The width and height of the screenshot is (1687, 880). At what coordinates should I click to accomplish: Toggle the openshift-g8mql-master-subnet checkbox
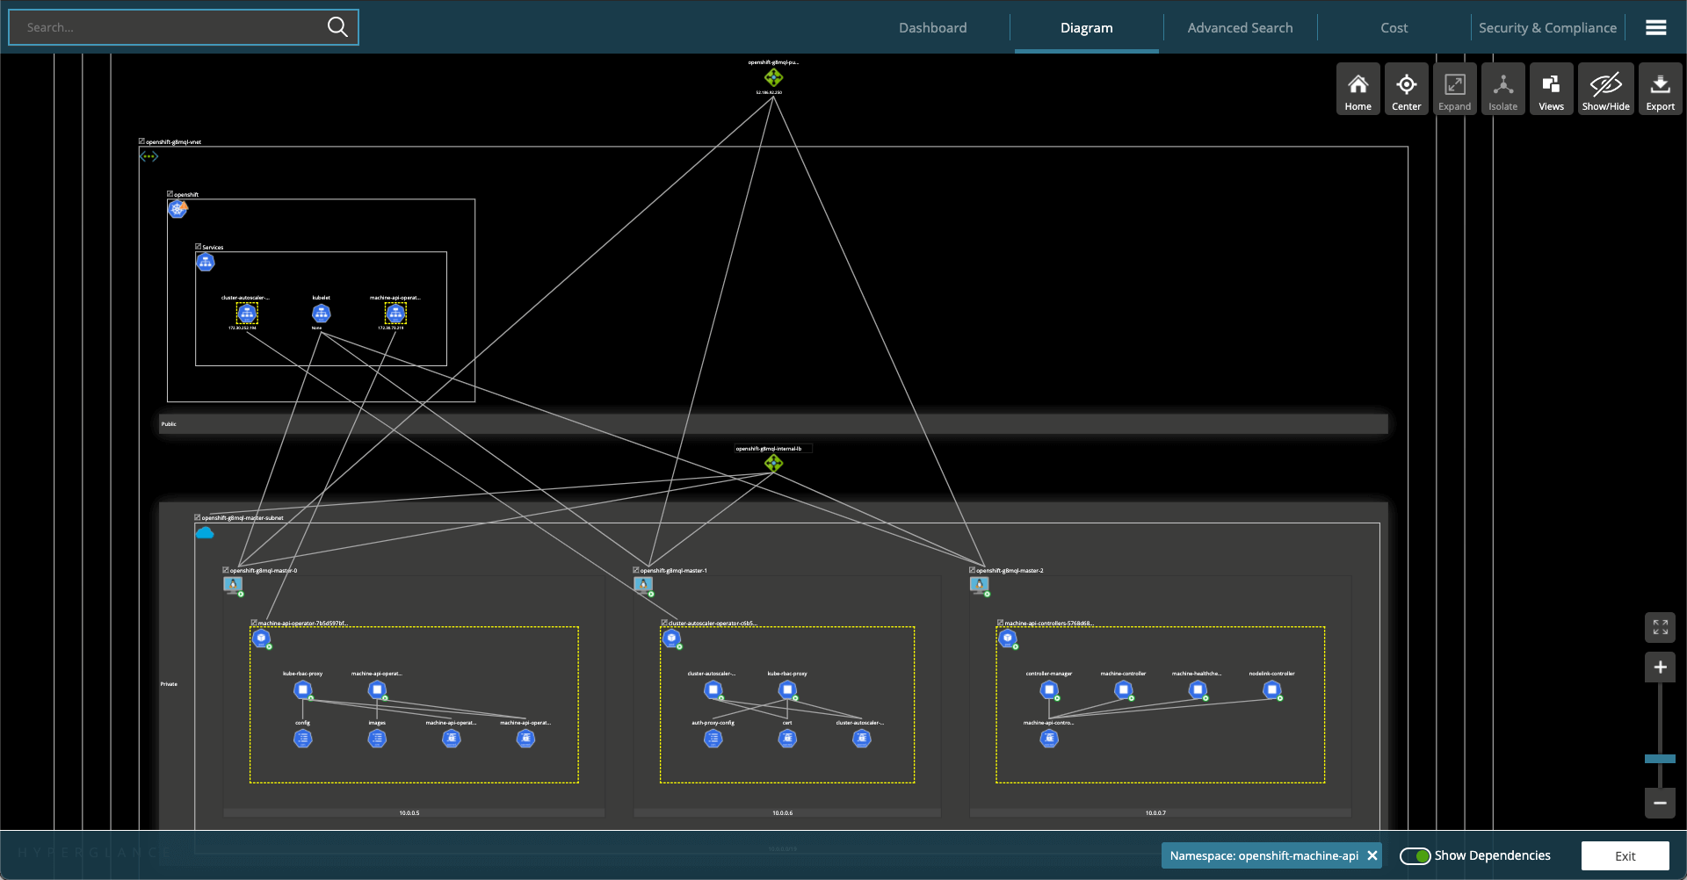click(197, 517)
